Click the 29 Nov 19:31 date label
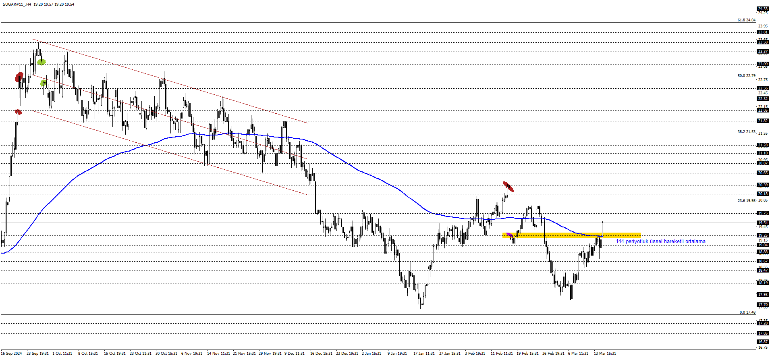 pos(270,354)
